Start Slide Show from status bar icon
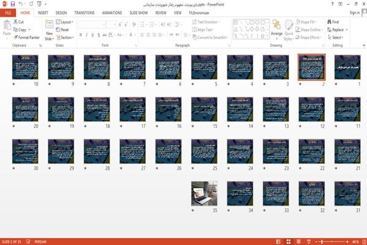 pyautogui.click(x=309, y=241)
